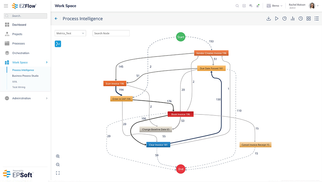The image size is (322, 182).
Task: Click the sidebar Search field
Action: [25, 16]
